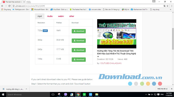This screenshot has height=97, width=174.
Task: Download the 240p 17.7 MB video
Action: coord(79,50)
